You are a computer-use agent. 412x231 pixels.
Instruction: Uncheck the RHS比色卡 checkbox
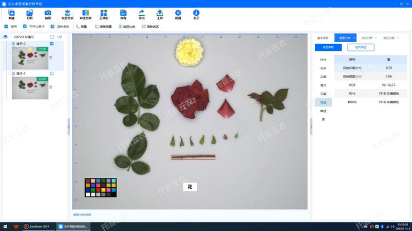point(25,26)
